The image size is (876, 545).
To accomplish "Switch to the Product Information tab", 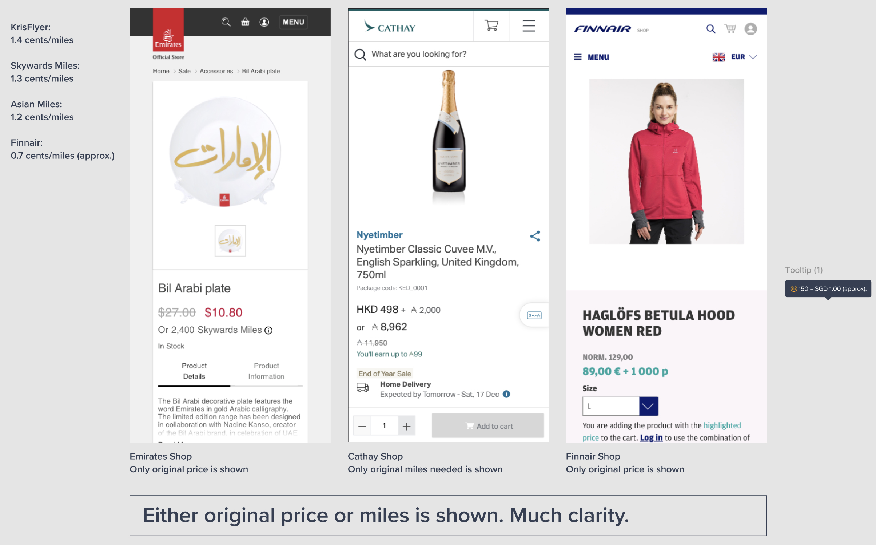I will (266, 371).
